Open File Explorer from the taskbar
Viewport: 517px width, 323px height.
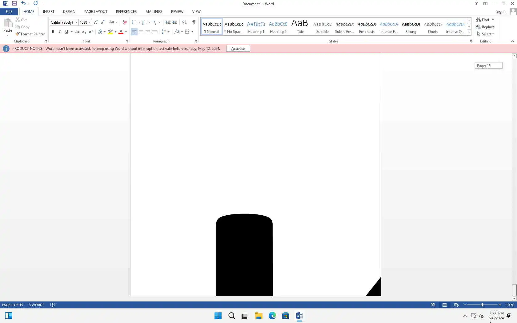(258, 316)
